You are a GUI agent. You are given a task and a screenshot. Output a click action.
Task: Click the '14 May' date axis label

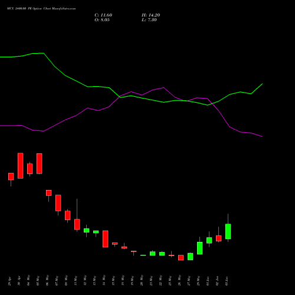pos(104,280)
